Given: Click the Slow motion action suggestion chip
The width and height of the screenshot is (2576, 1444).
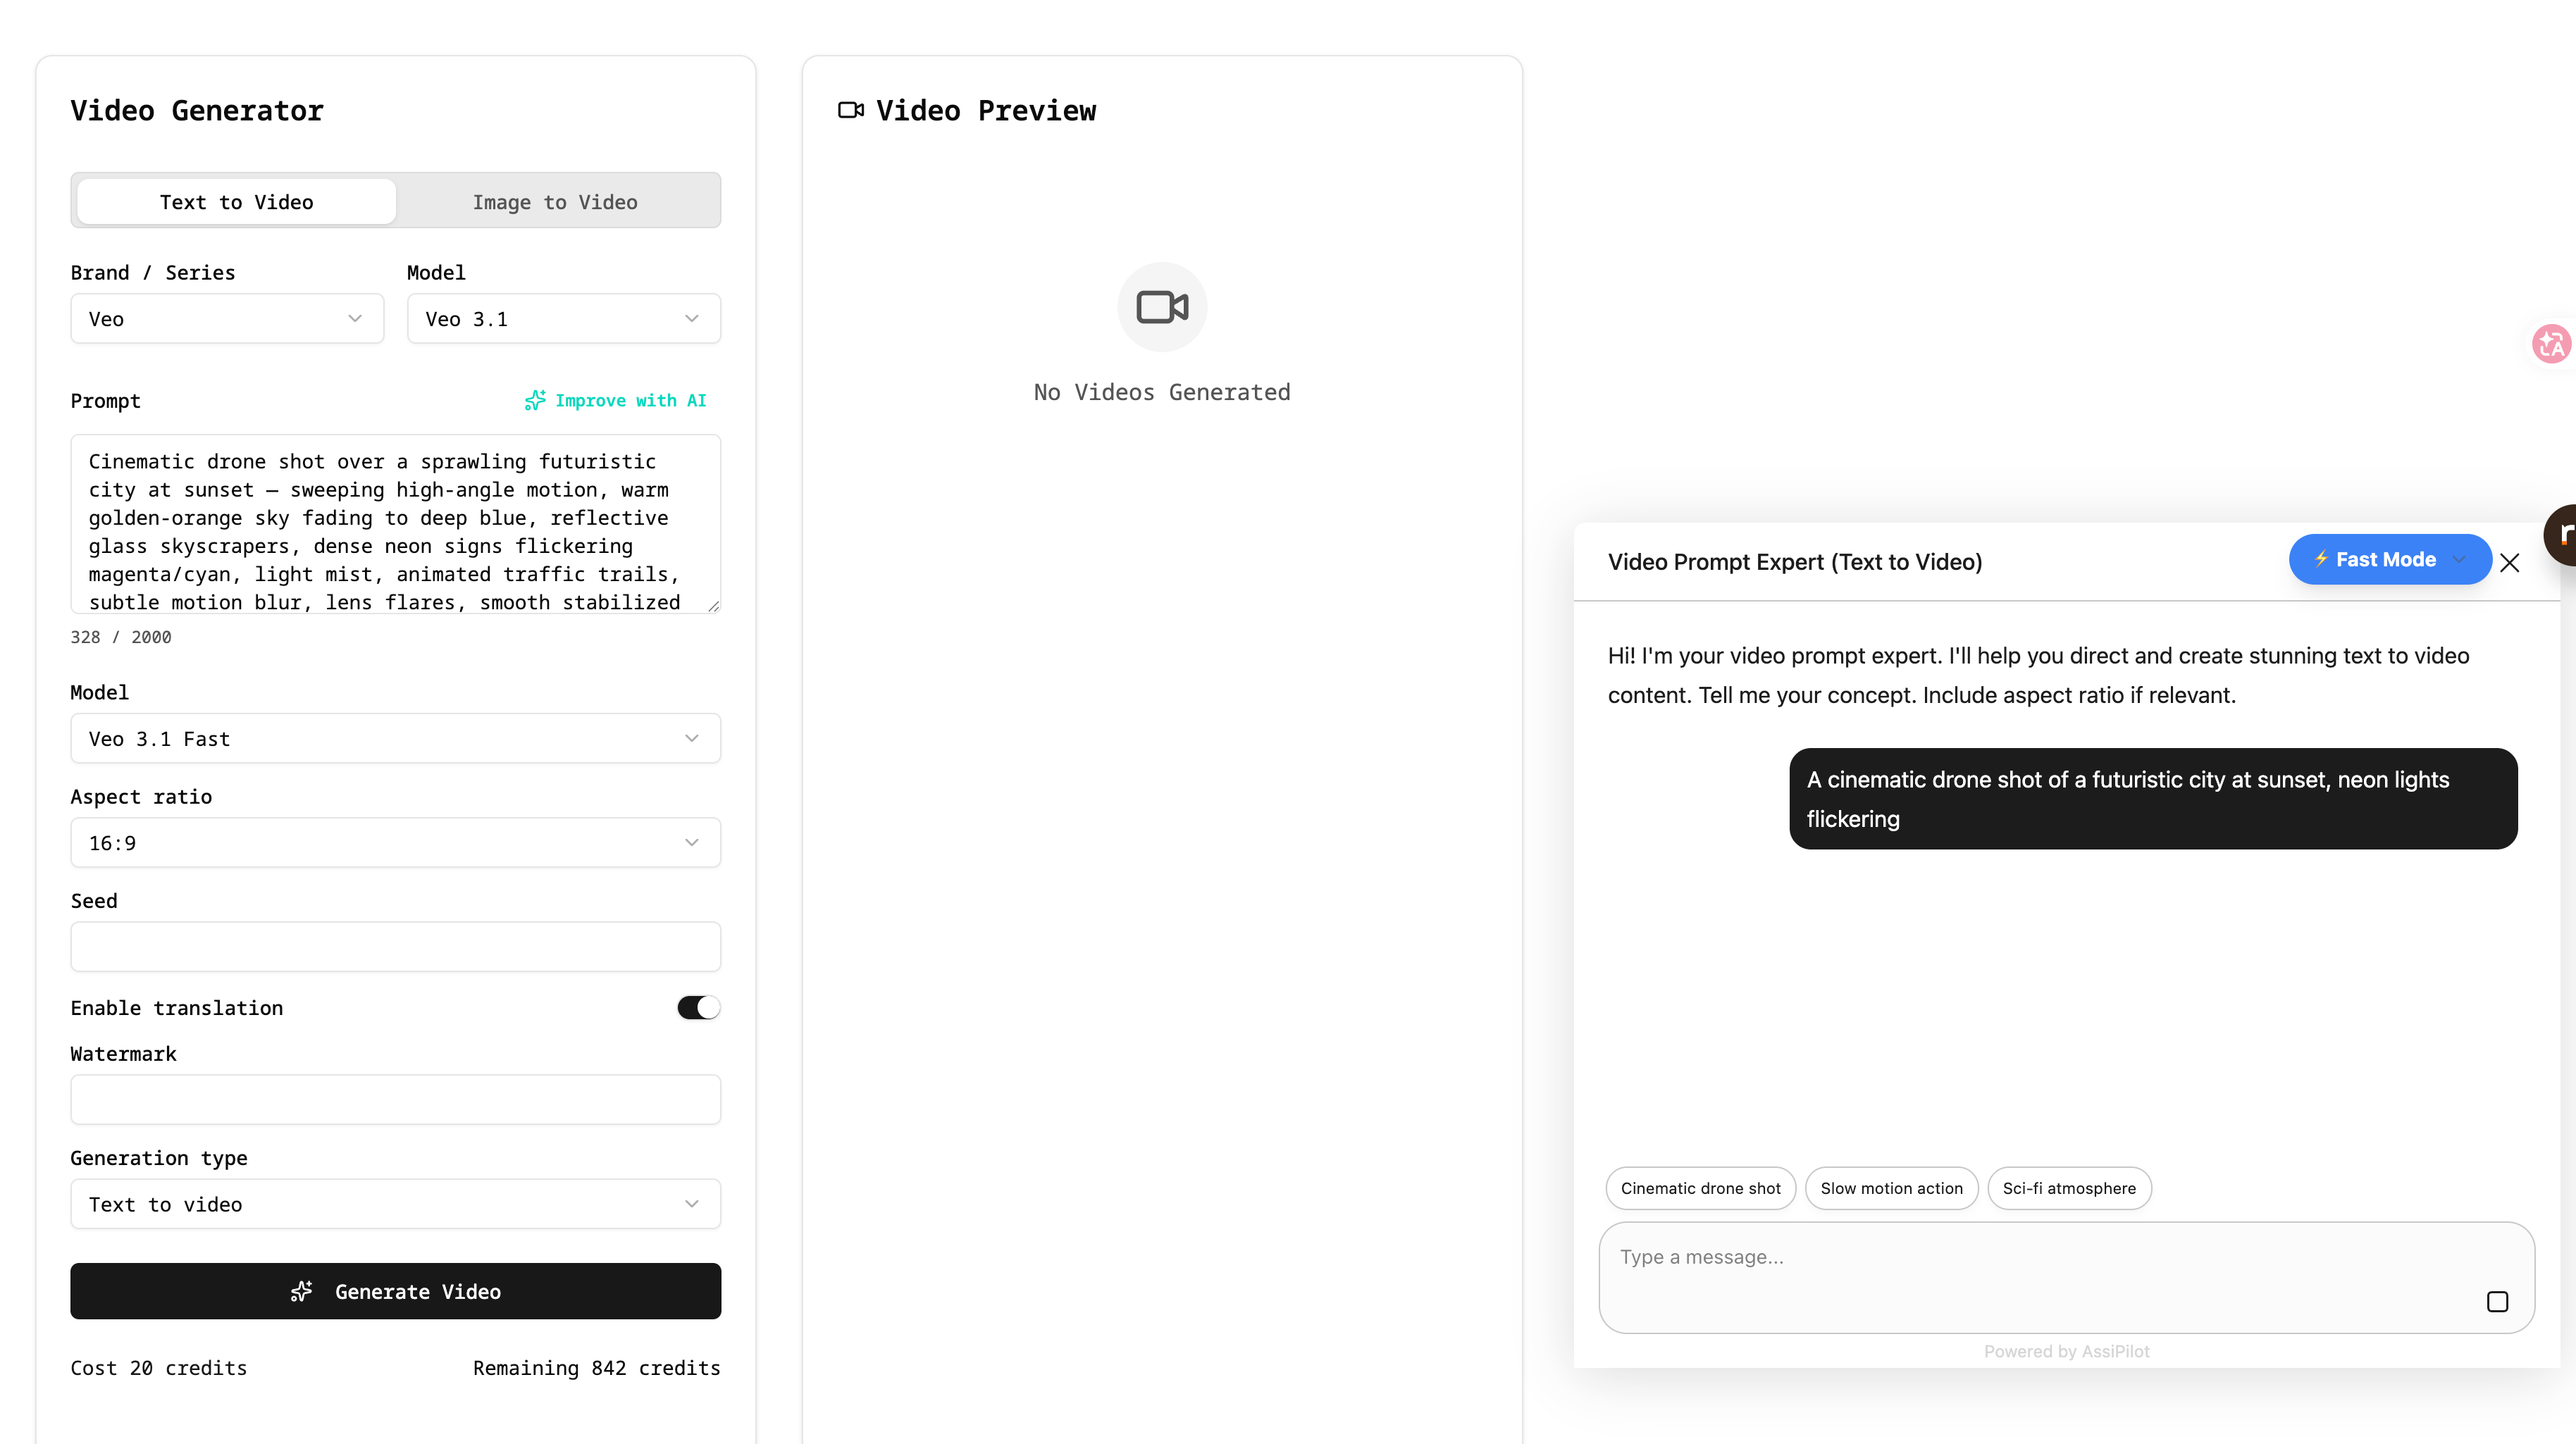Looking at the screenshot, I should point(1890,1188).
